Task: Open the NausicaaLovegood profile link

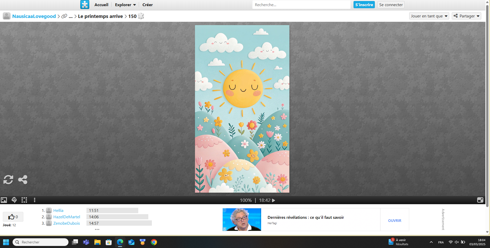Action: (34, 16)
